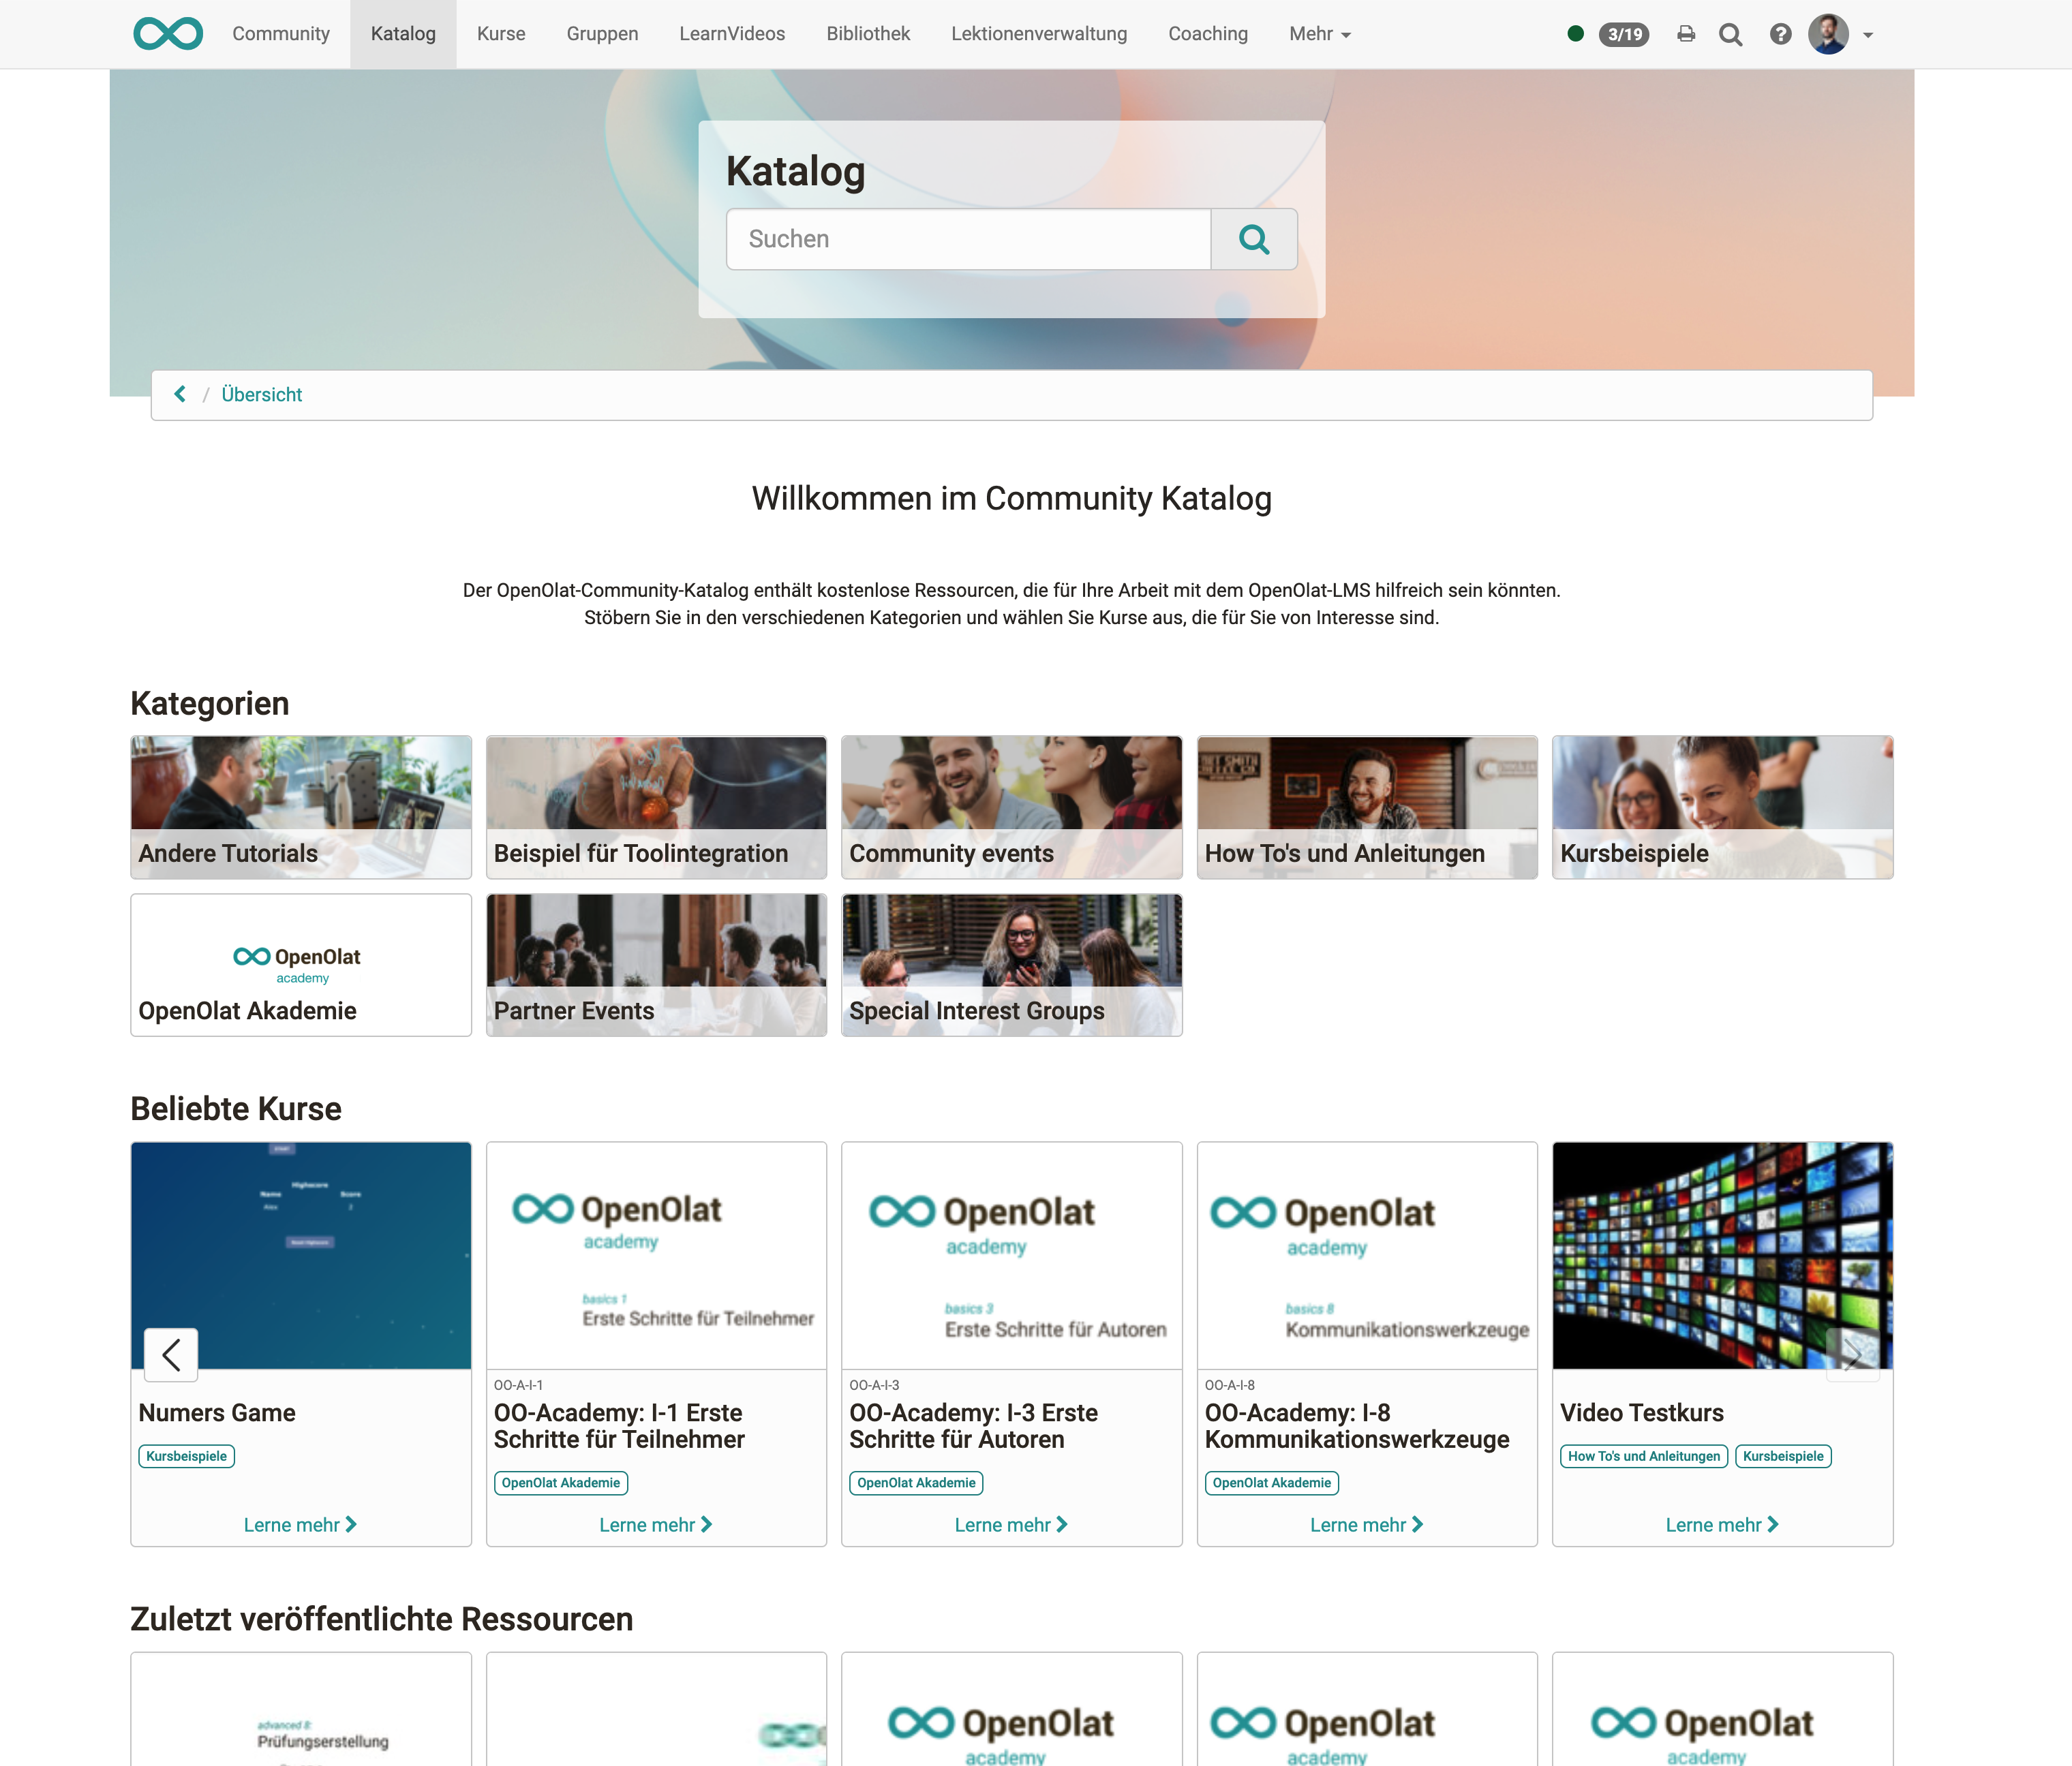Show previous courses with the left carousel arrow
This screenshot has height=1766, width=2072.
pos(171,1355)
